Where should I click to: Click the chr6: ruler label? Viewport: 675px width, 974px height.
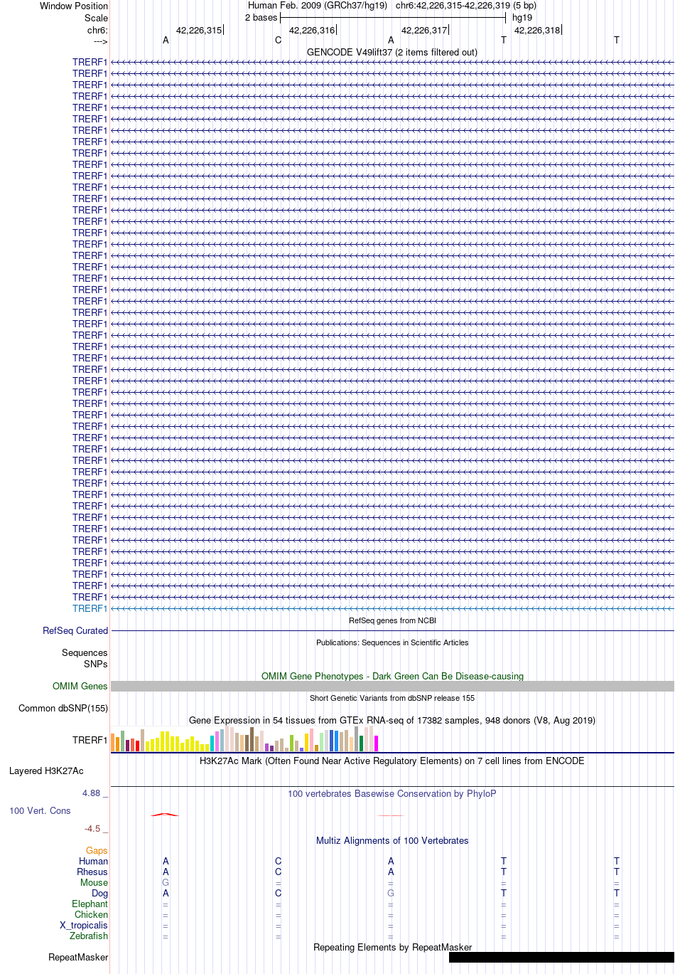point(97,31)
